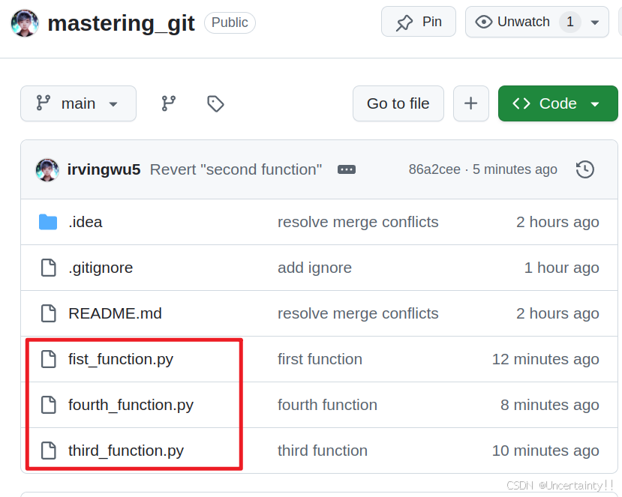Image resolution: width=622 pixels, height=497 pixels.
Task: Open the tags icon
Action: [215, 103]
